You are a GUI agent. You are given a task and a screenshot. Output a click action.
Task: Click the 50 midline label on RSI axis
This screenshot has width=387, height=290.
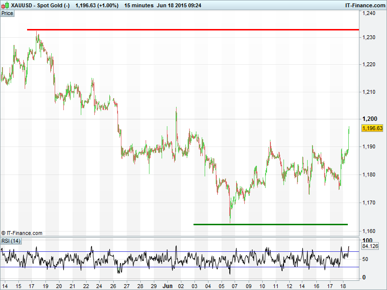click(366, 259)
